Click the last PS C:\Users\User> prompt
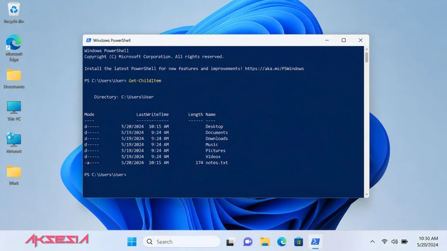The height and width of the screenshot is (251, 447). (x=105, y=175)
